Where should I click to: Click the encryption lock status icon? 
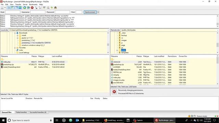(x=189, y=116)
